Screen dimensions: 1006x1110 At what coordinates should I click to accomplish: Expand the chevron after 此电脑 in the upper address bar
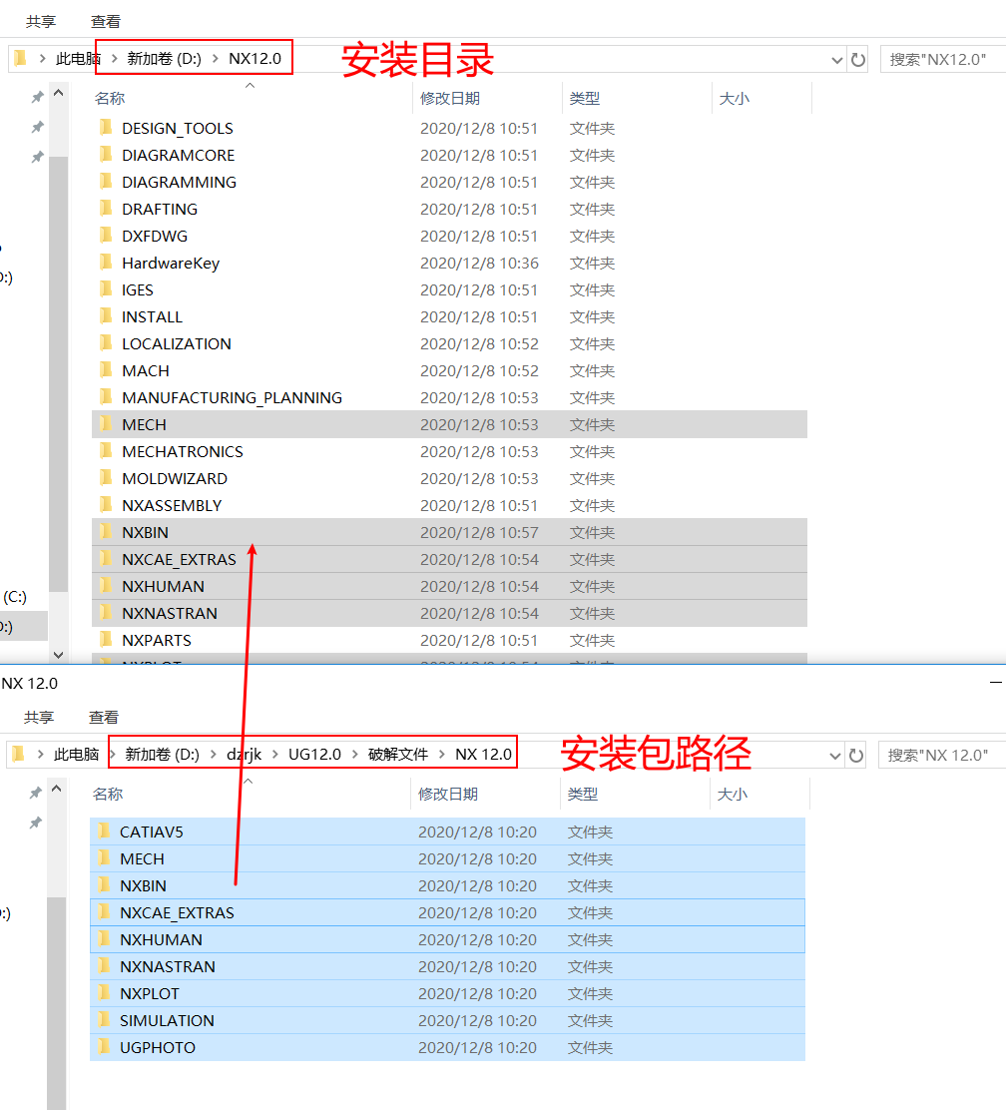(114, 59)
